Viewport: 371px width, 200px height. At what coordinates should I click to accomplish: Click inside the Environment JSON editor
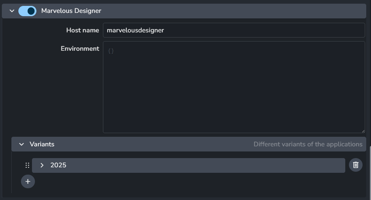click(234, 87)
